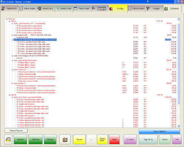Click the green Add Appt button
This screenshot has height=147, width=184.
click(x=50, y=139)
